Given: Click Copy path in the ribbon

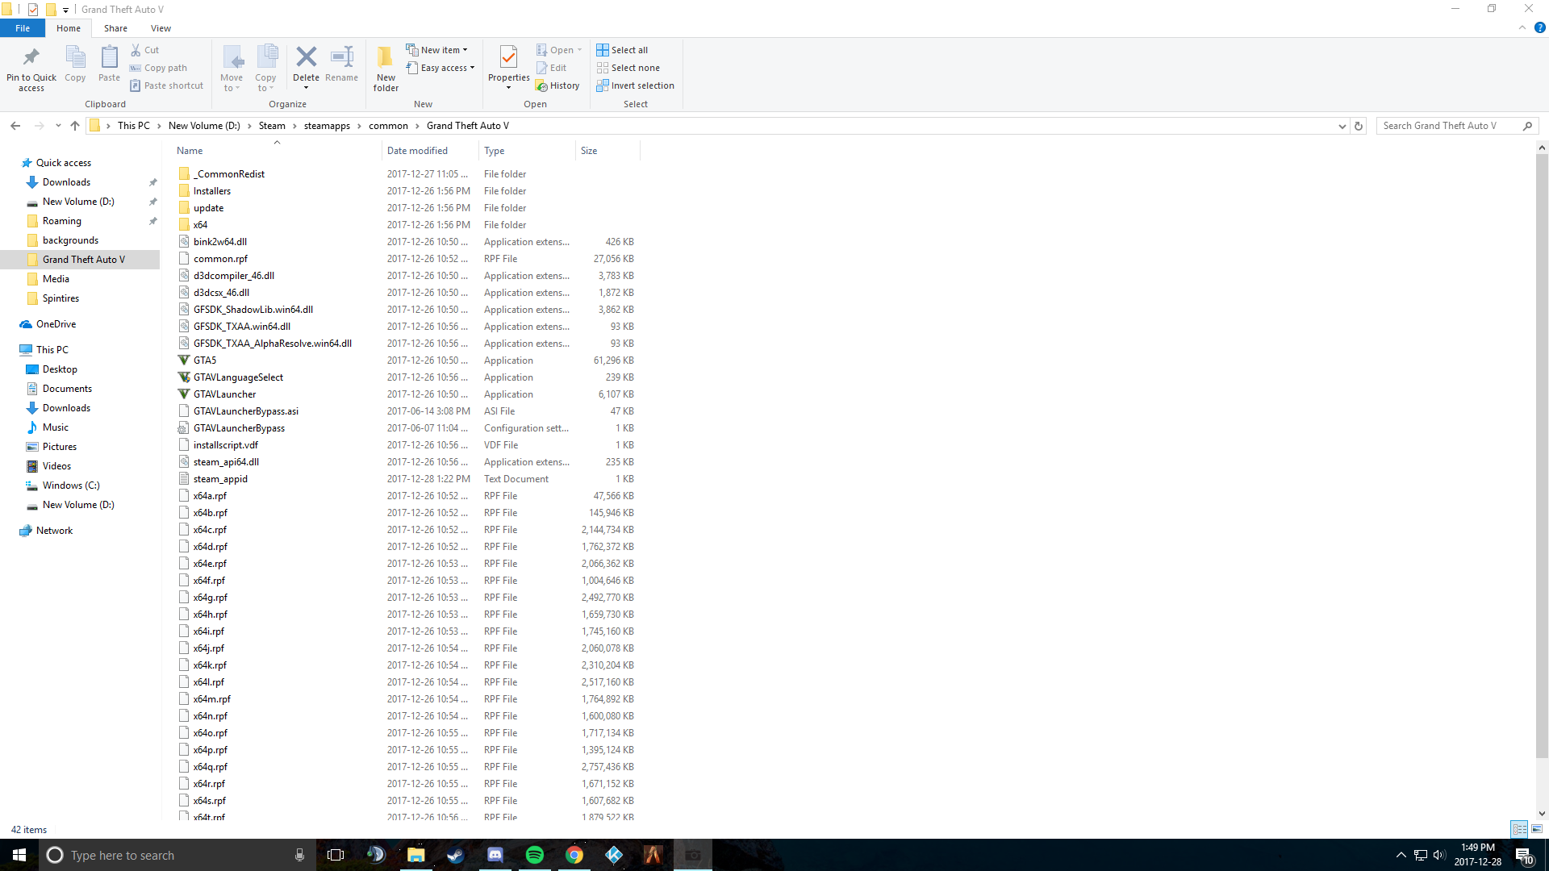Looking at the screenshot, I should pos(159,68).
